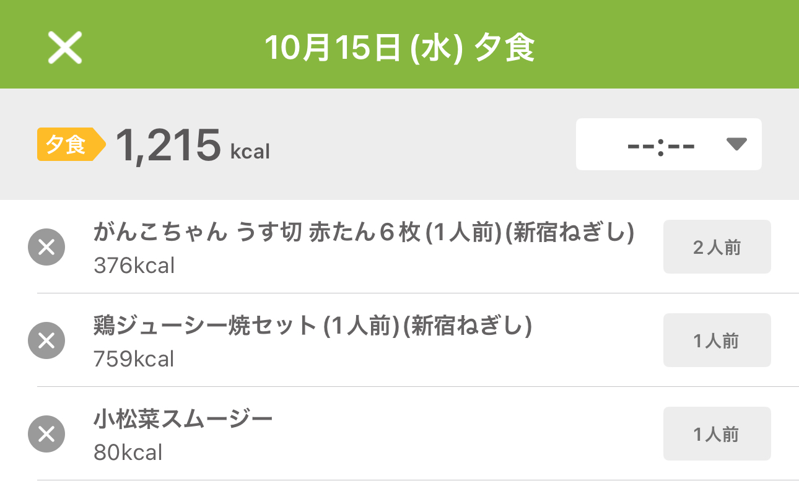The height and width of the screenshot is (481, 799).
Task: Select 夕食 text in the header title
Action: tap(504, 48)
